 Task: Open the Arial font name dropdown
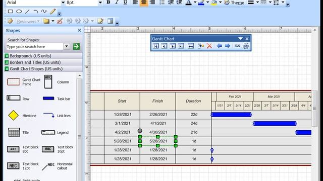click(x=63, y=3)
